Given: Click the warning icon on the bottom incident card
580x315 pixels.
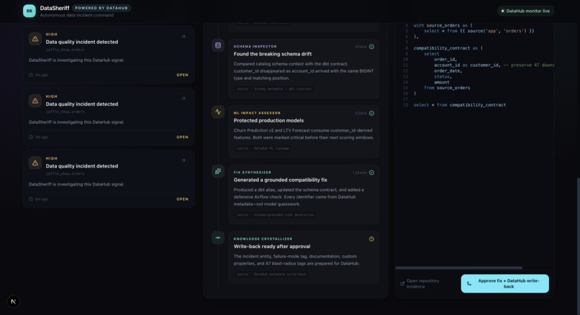Looking at the screenshot, I should tap(35, 163).
